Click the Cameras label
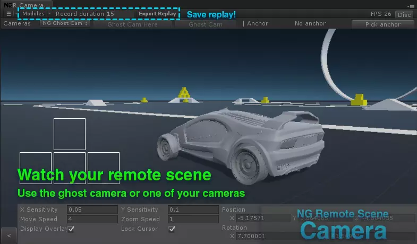The image size is (417, 244). click(17, 23)
